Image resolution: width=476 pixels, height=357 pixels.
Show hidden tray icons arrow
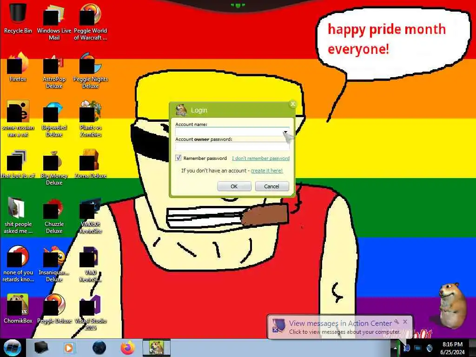395,348
